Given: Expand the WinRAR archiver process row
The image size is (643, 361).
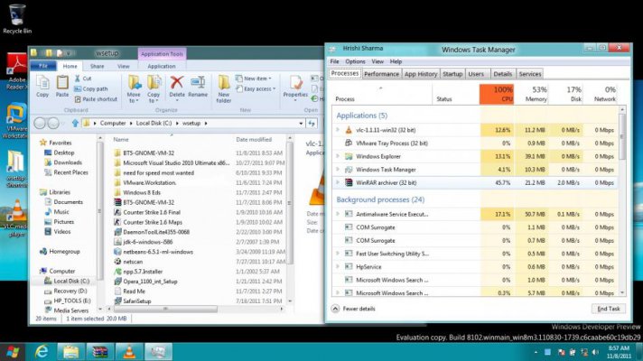Looking at the screenshot, I should [338, 182].
